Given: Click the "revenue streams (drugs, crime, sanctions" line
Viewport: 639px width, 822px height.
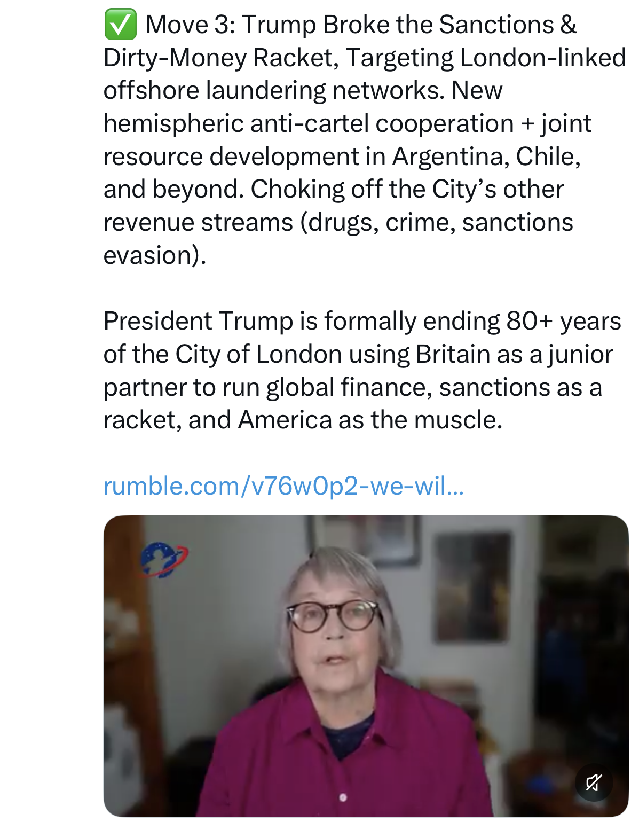Looking at the screenshot, I should [338, 223].
